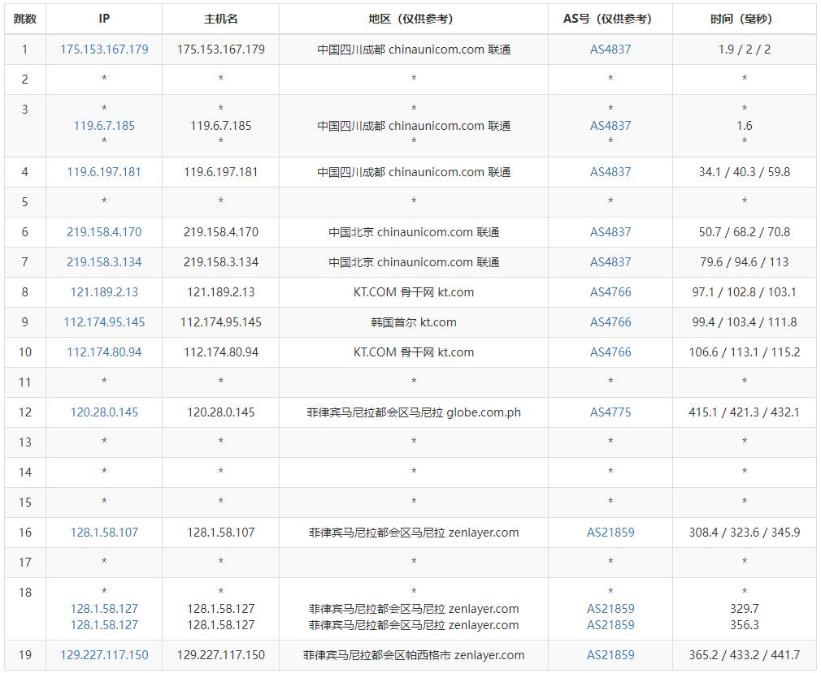Click AS4837 link in hop 4 row

click(x=610, y=172)
